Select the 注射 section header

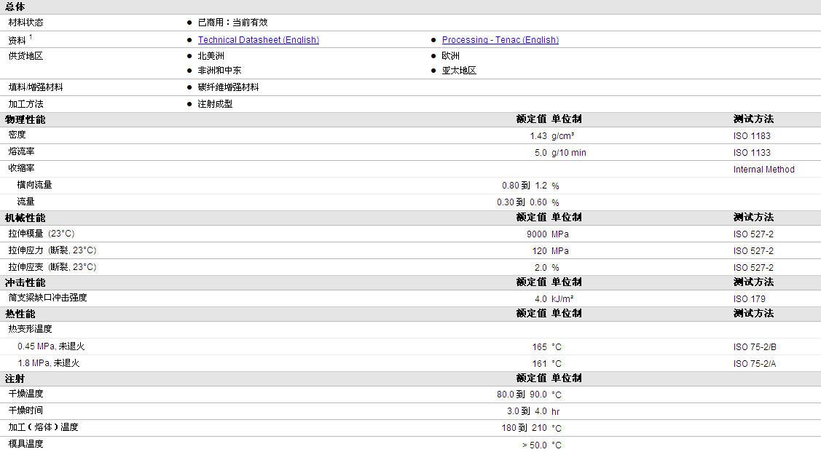click(15, 378)
